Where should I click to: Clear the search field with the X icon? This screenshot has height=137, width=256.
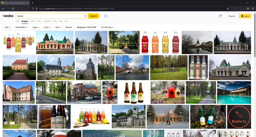pyautogui.click(x=86, y=16)
